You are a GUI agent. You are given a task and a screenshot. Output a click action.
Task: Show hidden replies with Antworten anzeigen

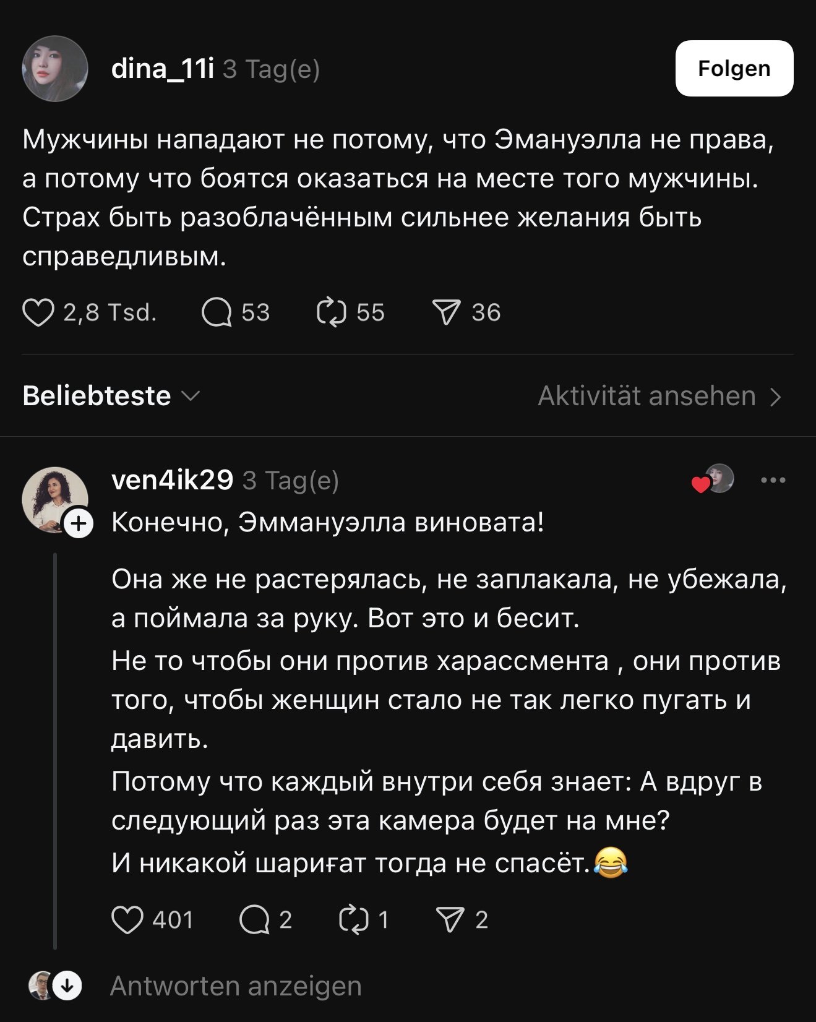[x=236, y=986]
